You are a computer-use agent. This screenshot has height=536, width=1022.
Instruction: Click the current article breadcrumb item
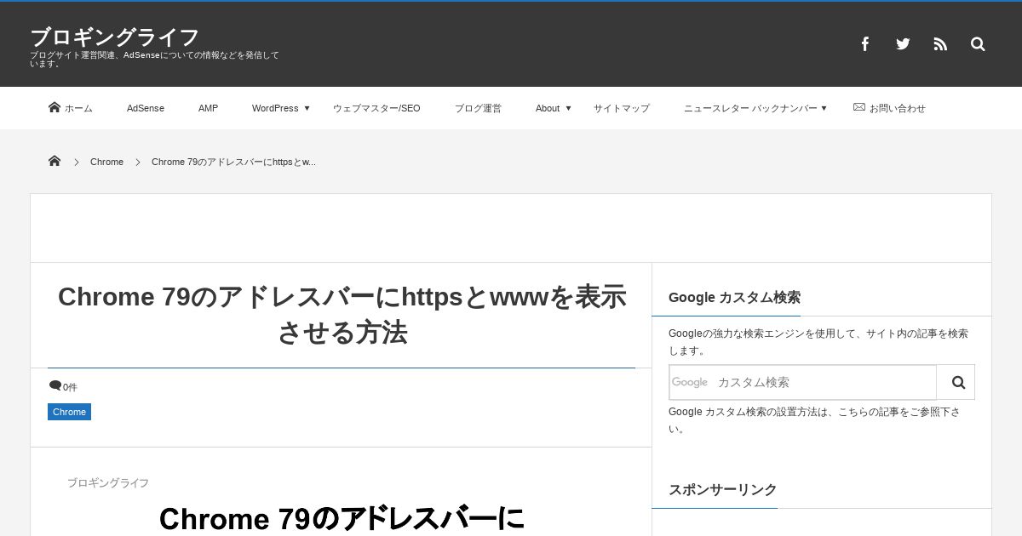pos(233,162)
